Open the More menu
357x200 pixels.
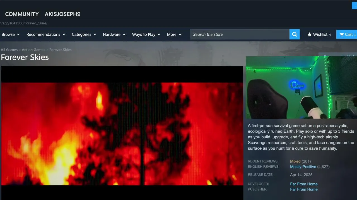[174, 34]
